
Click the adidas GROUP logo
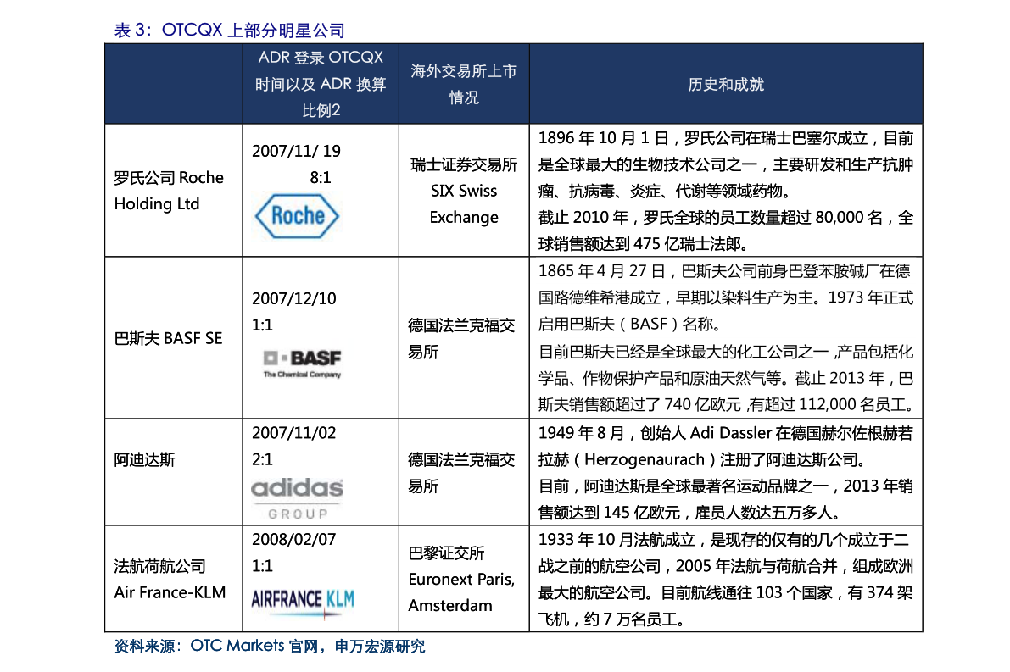297,499
